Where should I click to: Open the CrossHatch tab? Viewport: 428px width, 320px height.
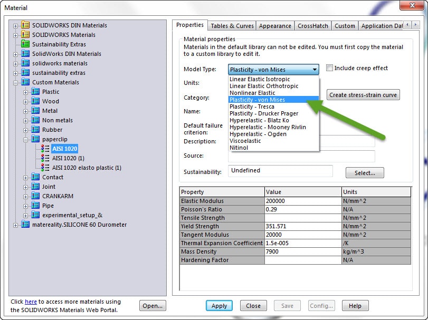(x=312, y=26)
